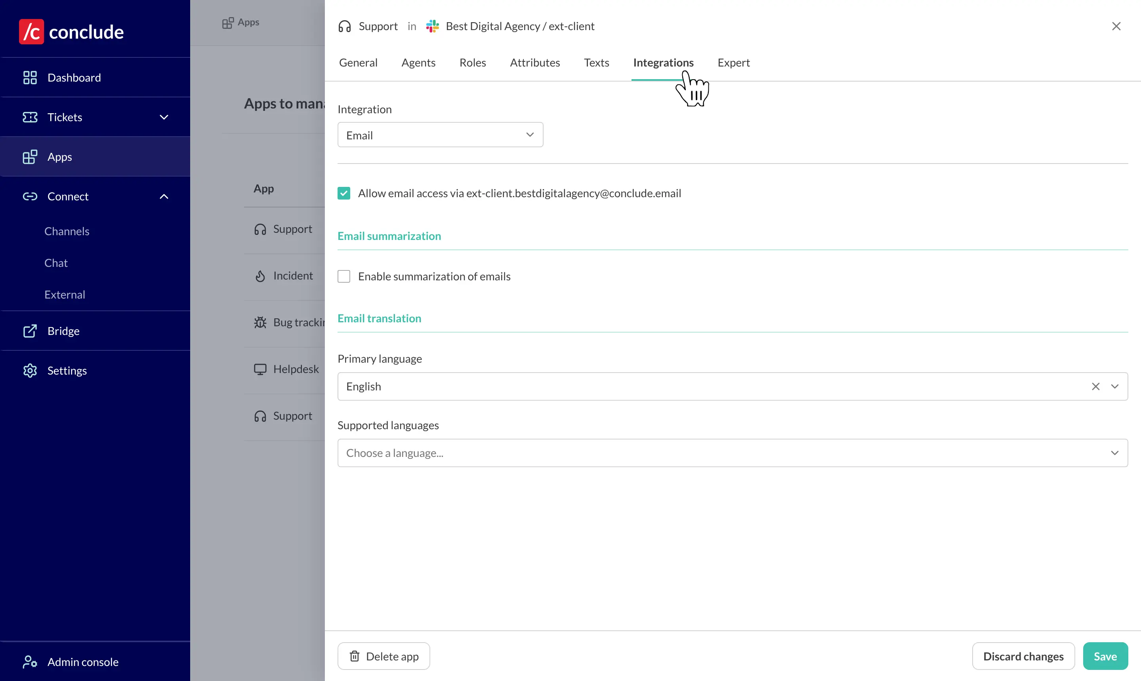
Task: Enable summarization of emails checkbox
Action: pyautogui.click(x=344, y=276)
